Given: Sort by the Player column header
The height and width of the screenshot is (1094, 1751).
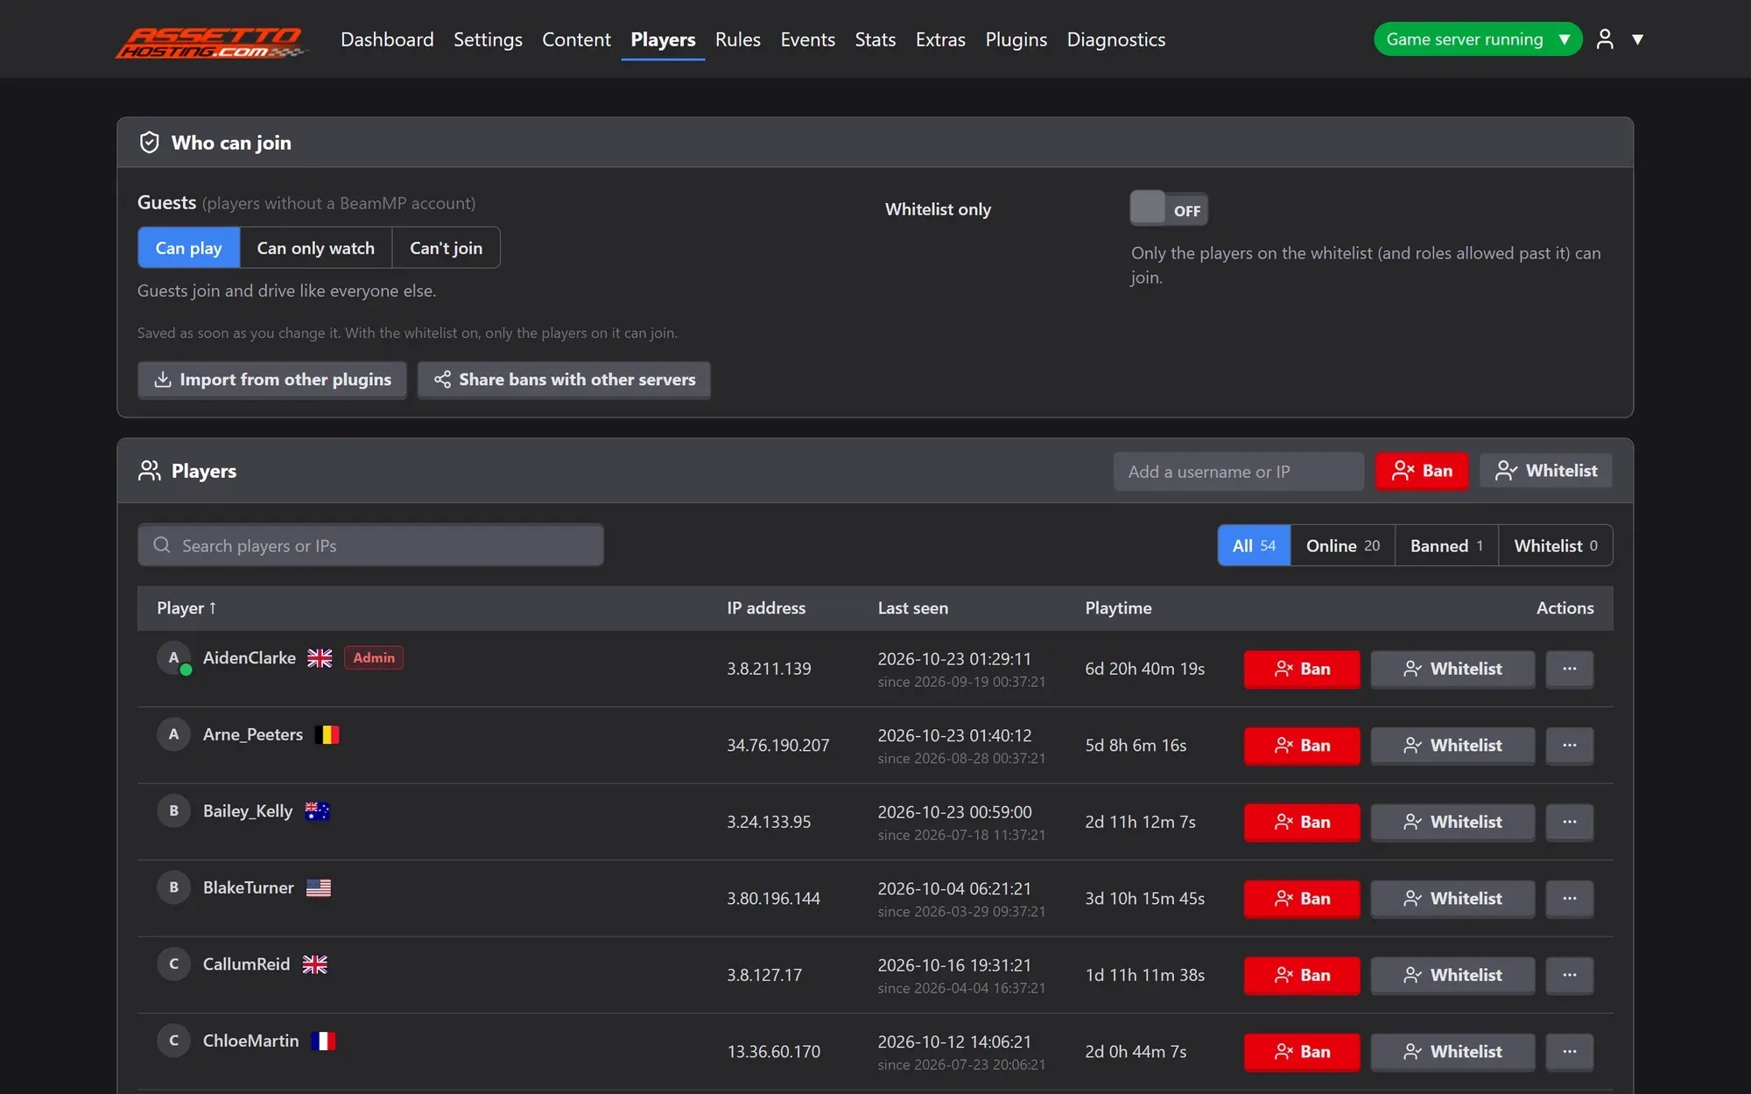Looking at the screenshot, I should (186, 608).
